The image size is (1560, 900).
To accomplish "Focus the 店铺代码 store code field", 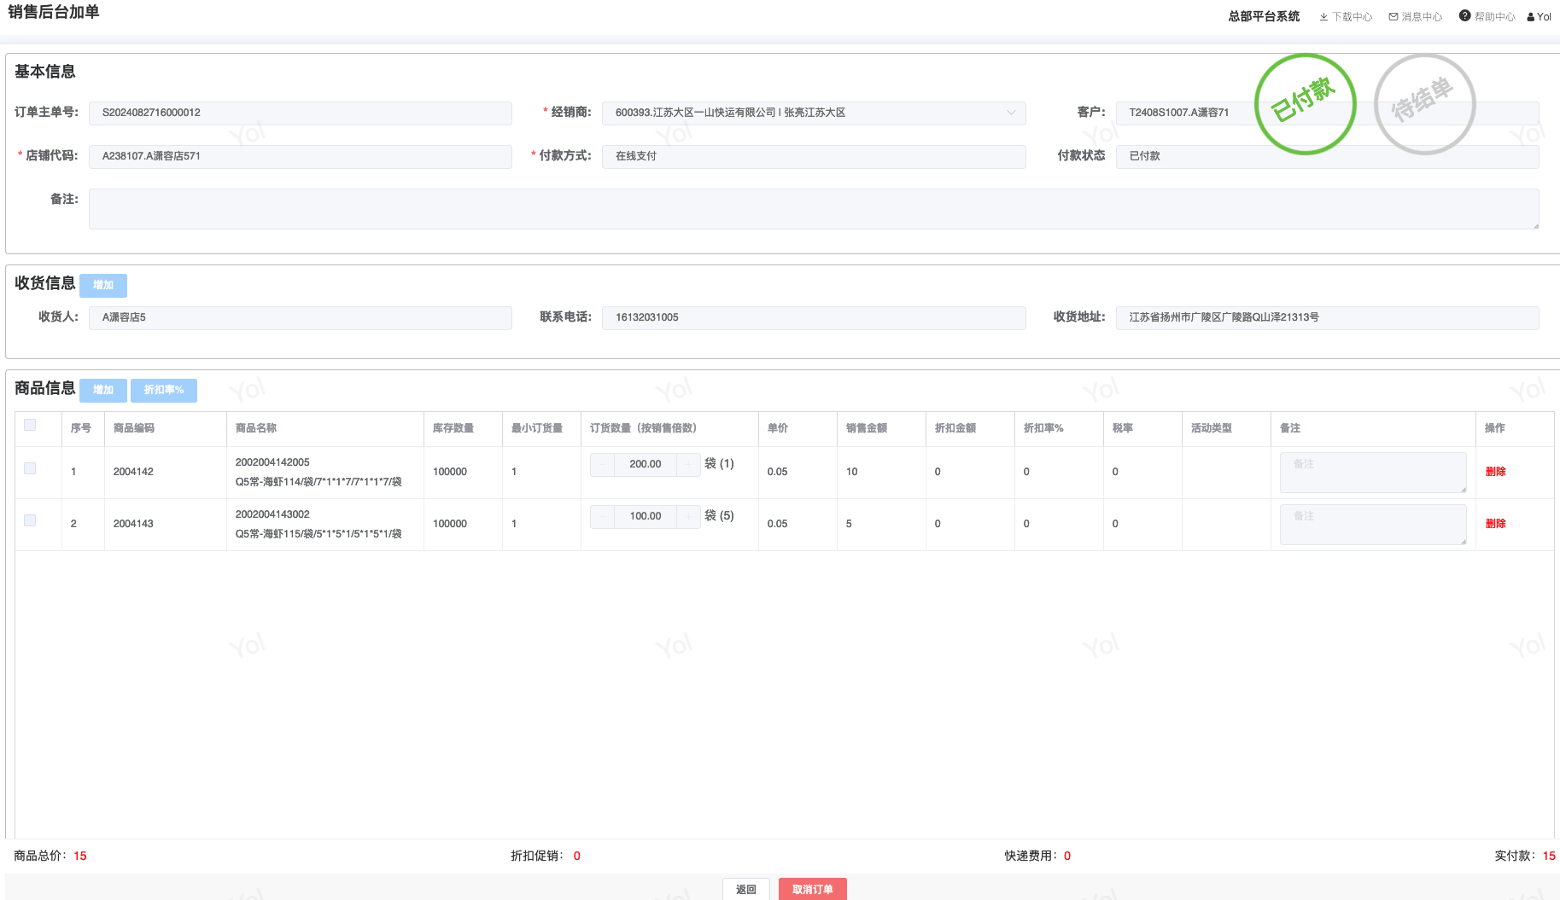I will tap(301, 156).
